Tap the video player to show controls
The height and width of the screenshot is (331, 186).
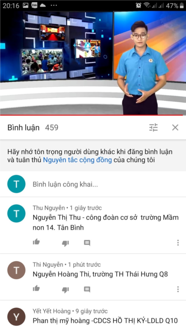93,63
